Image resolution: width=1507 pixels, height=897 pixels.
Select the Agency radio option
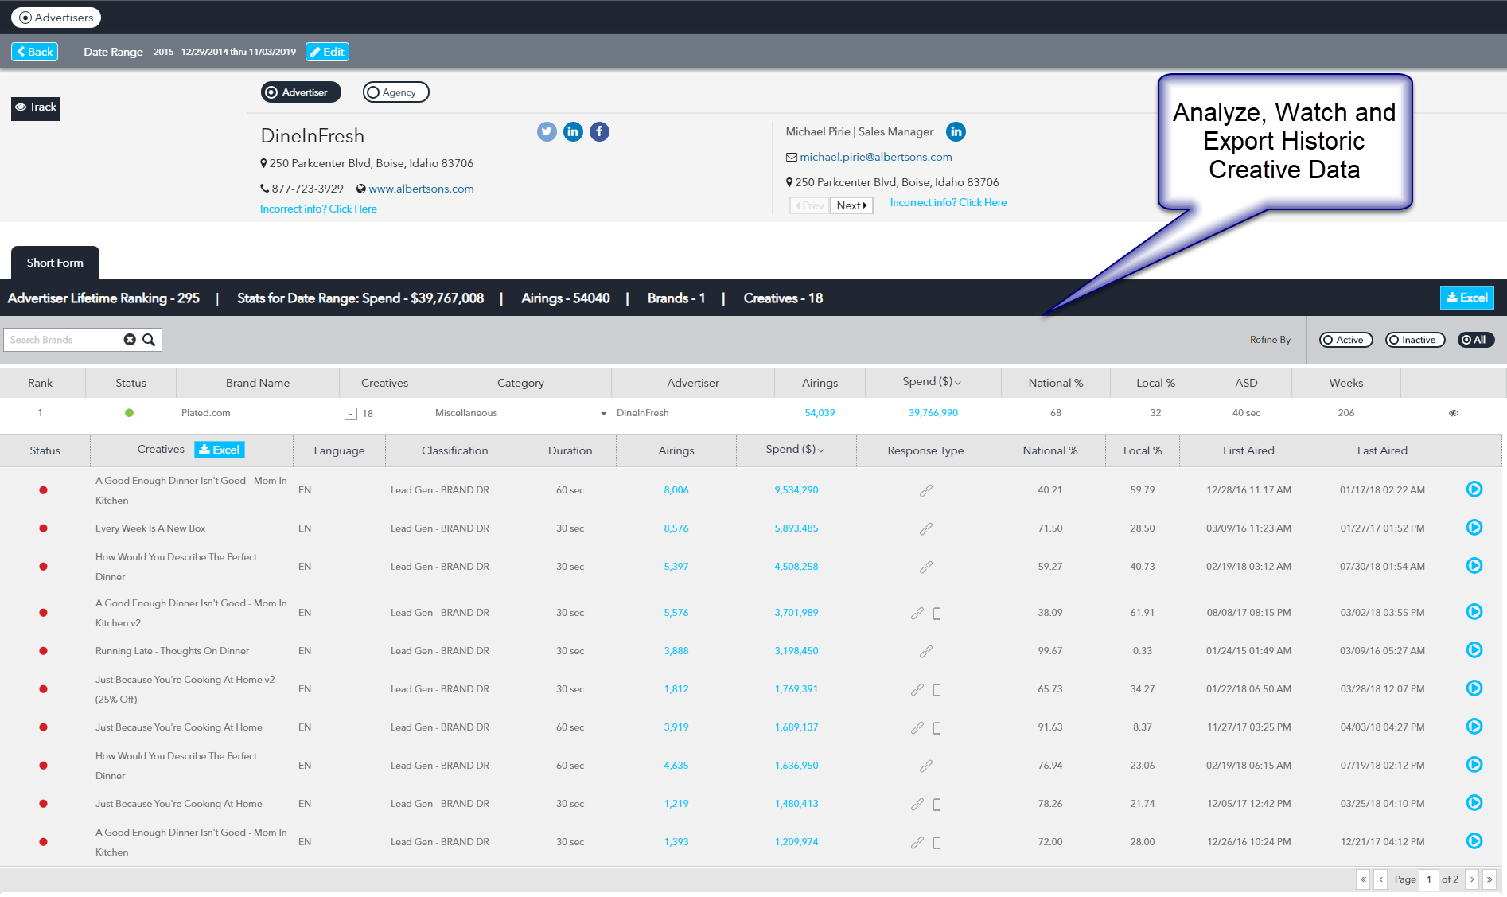395,92
